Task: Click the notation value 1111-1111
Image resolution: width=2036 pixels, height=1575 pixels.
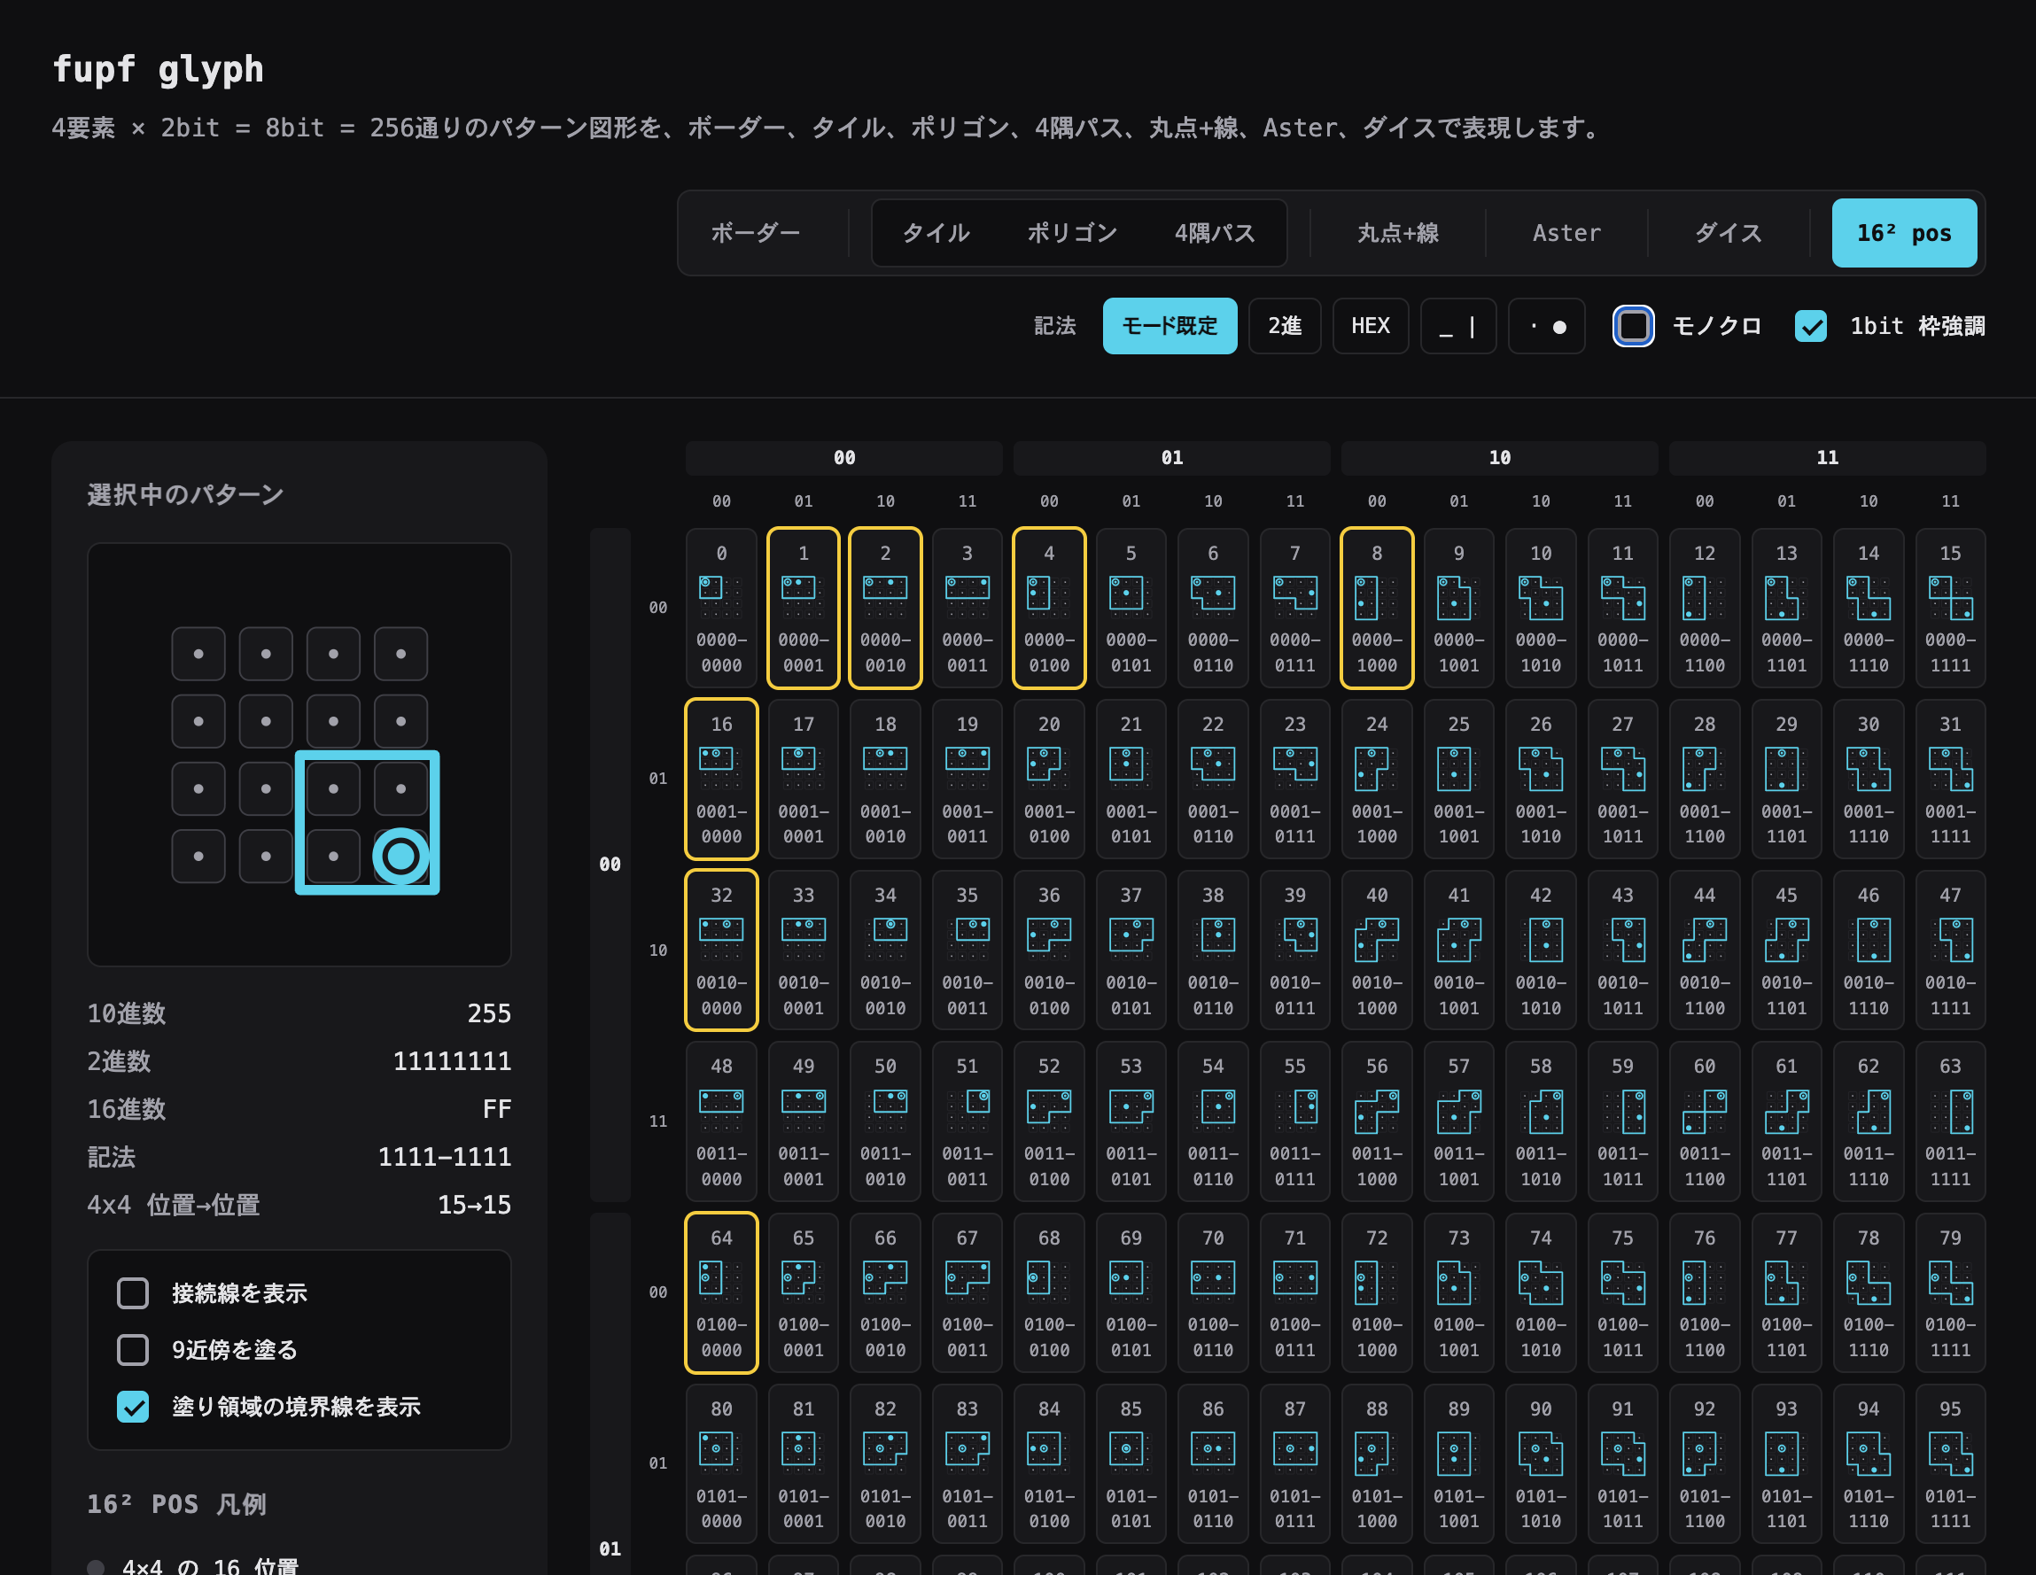Action: (x=444, y=1157)
